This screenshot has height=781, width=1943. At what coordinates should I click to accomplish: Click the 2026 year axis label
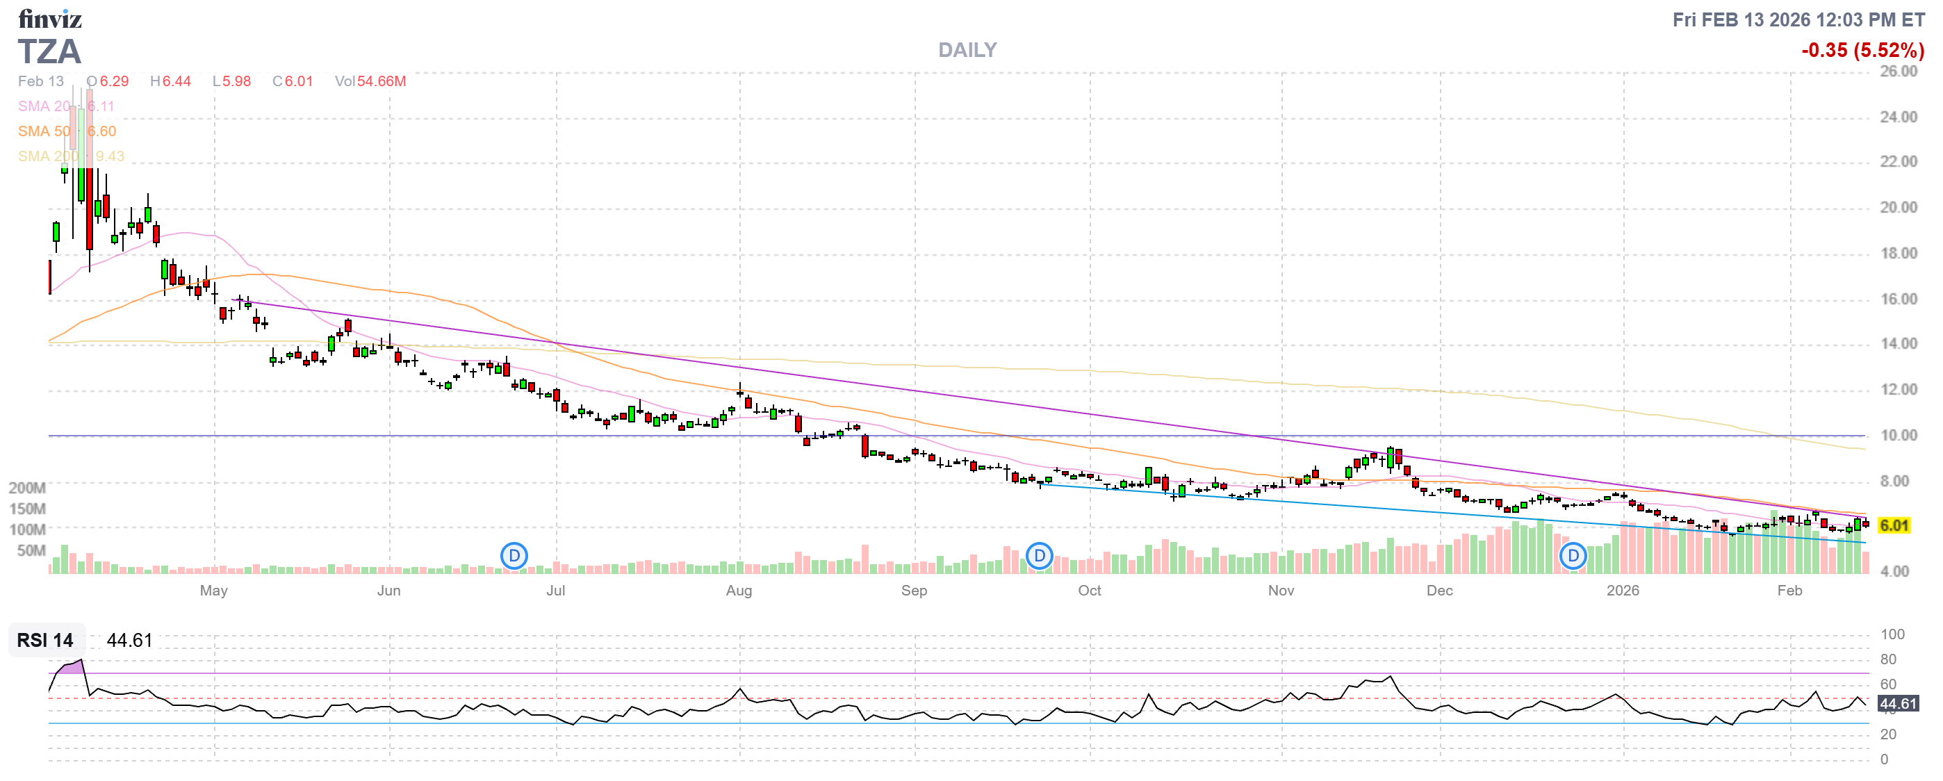coord(1622,591)
